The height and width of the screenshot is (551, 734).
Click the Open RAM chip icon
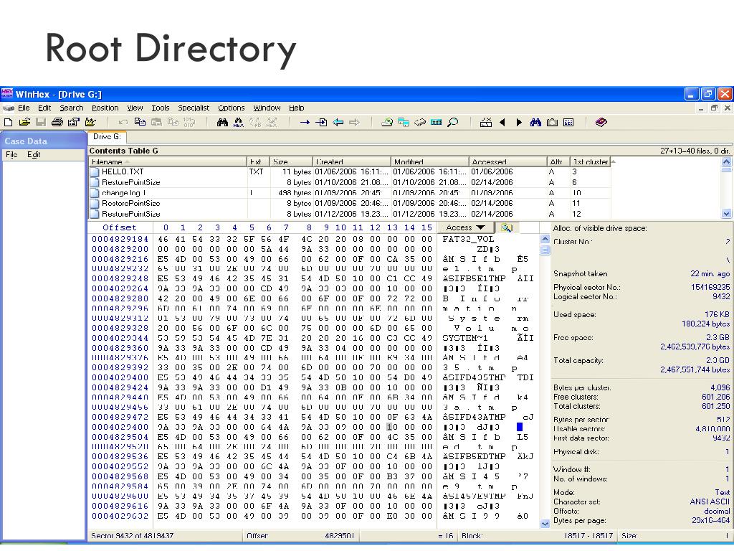point(420,123)
